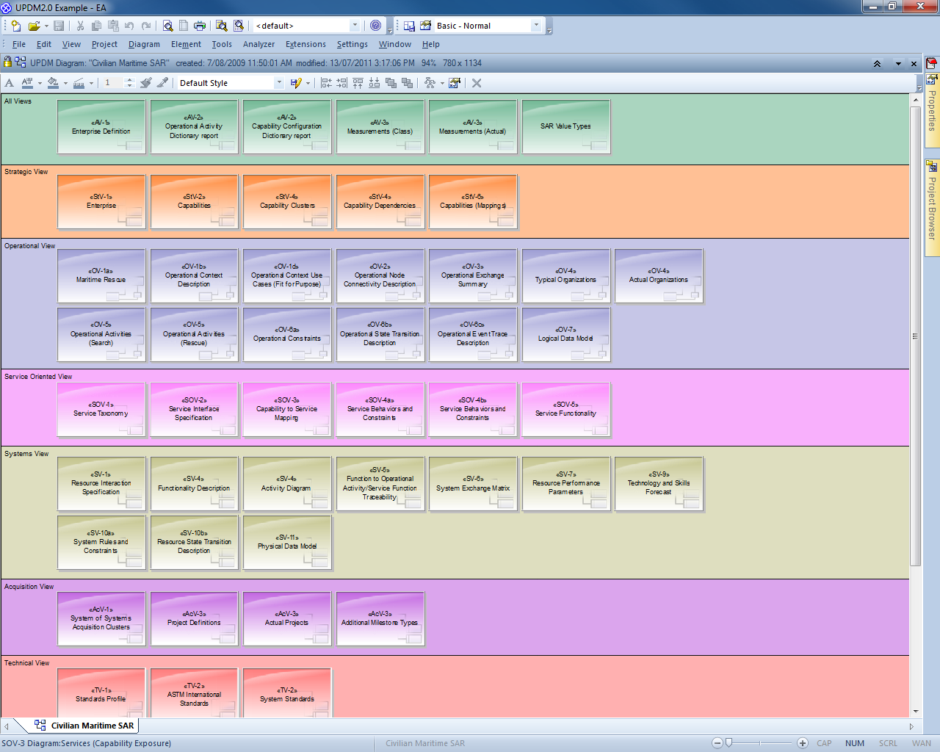Screen dimensions: 940x752
Task: Click the text font 'A' icon
Action: (x=10, y=83)
